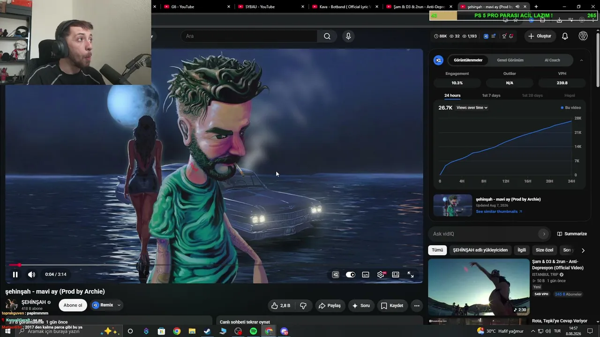
Task: Start voice search with the microphone
Action: coord(348,36)
